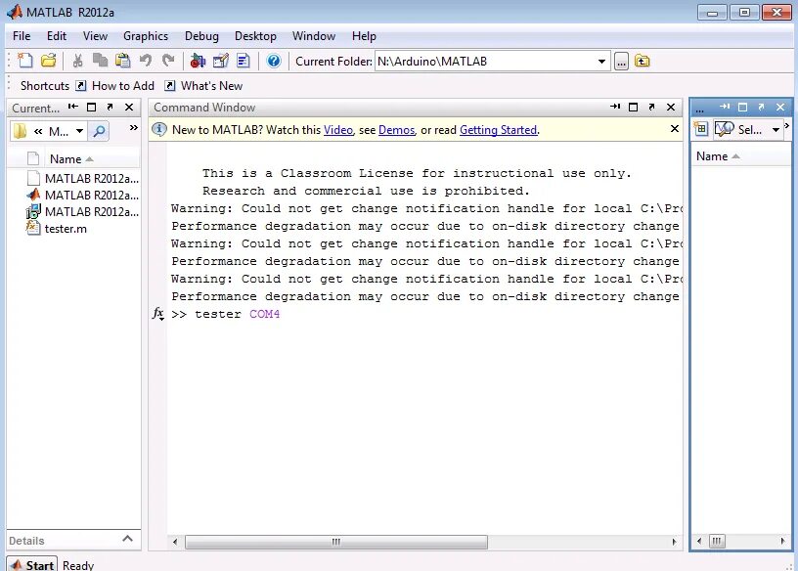
Task: Open the Profiler toolbar icon
Action: (x=244, y=61)
